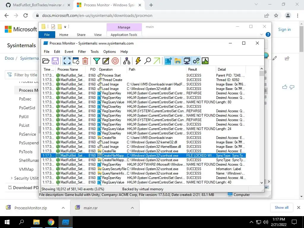The height and width of the screenshot is (228, 304).
Task: Click the purple Save floppy disk icon
Action: pyautogui.click(x=55, y=61)
